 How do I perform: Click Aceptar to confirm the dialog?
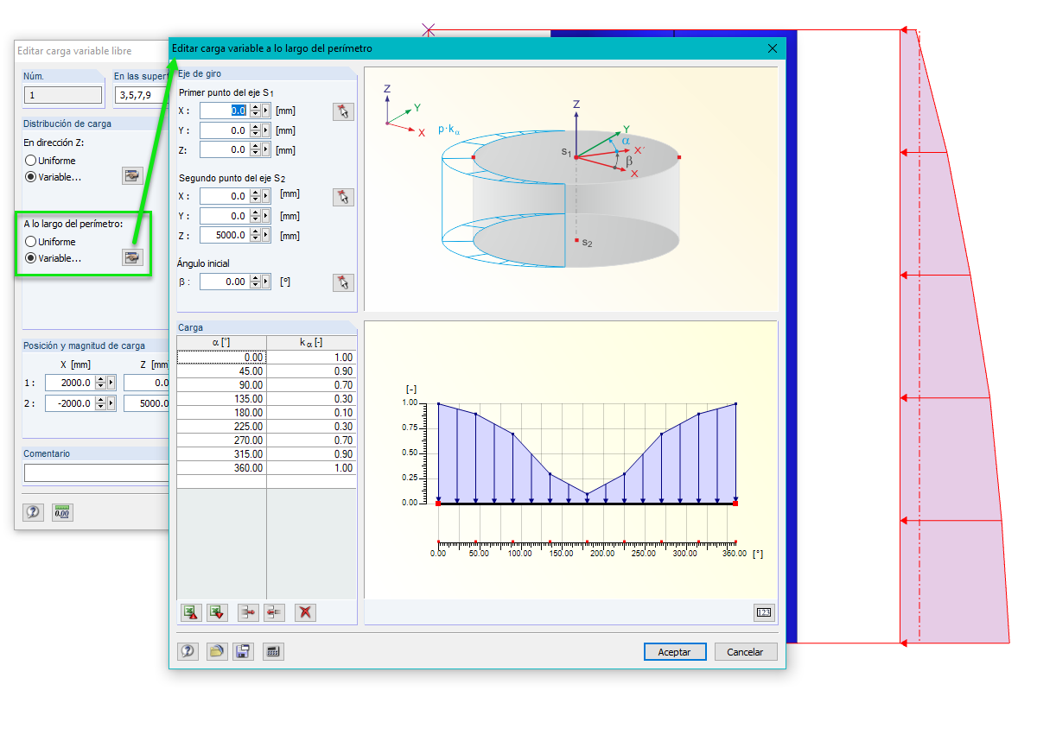[x=675, y=652]
